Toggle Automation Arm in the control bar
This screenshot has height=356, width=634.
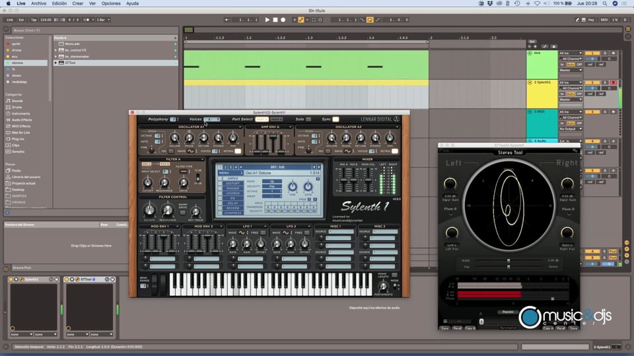pyautogui.click(x=301, y=20)
